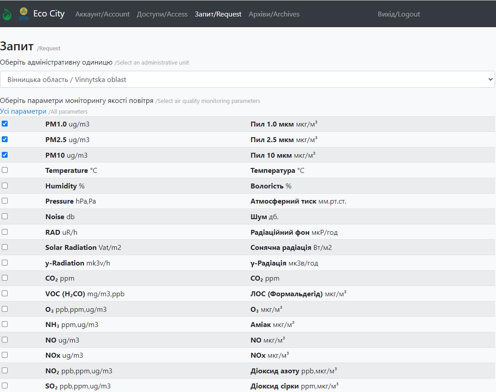Click the 'Сонячна радіація Вт/м2' text

(x=291, y=248)
